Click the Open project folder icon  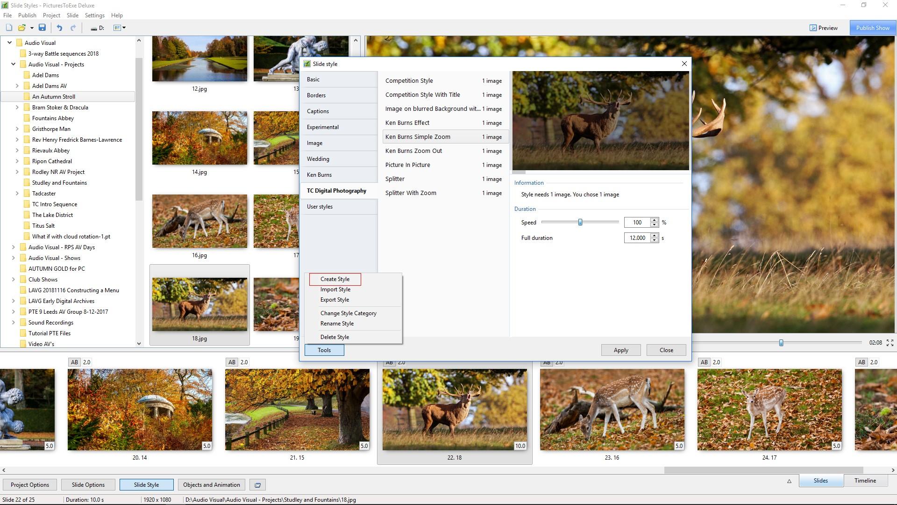click(x=21, y=28)
